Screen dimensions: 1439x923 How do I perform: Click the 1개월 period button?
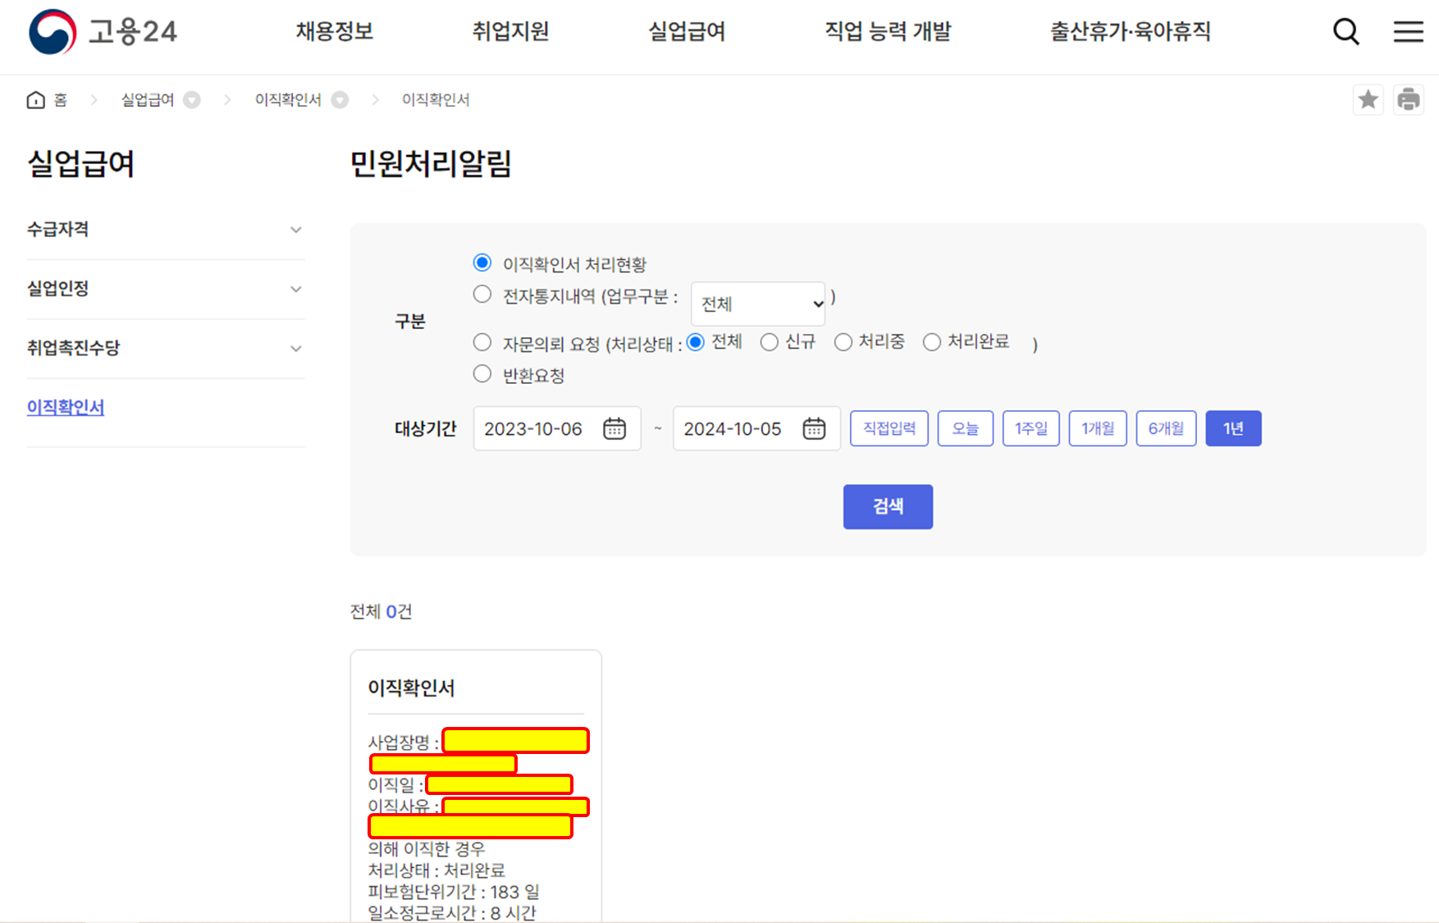click(x=1097, y=427)
